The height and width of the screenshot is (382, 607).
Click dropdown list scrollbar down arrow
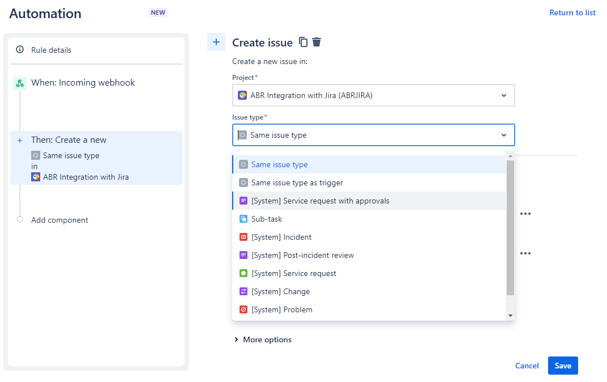(510, 316)
